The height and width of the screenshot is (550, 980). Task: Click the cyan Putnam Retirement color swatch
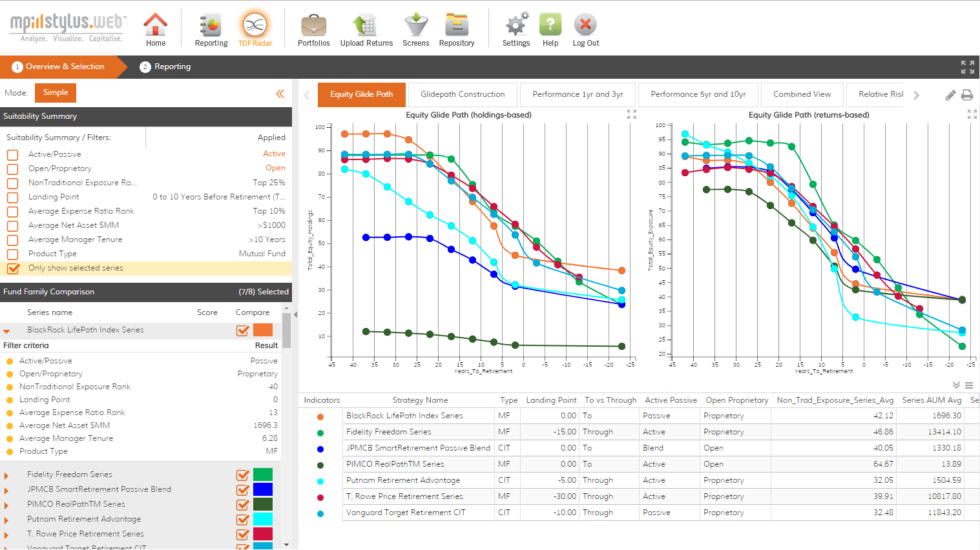coord(263,519)
